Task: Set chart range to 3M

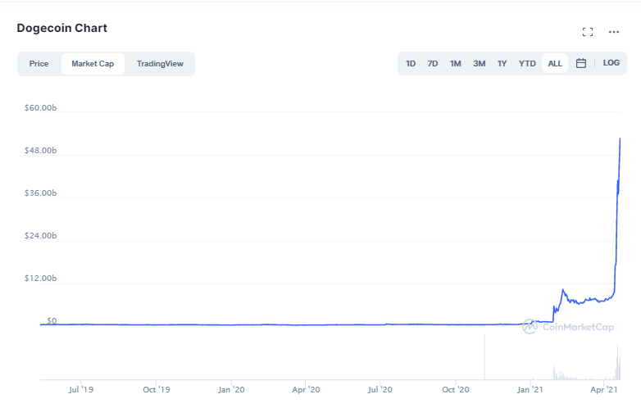Action: 480,64
